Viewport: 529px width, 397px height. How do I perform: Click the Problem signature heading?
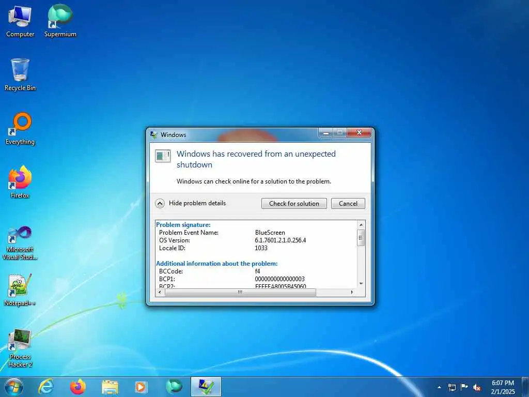(x=183, y=225)
